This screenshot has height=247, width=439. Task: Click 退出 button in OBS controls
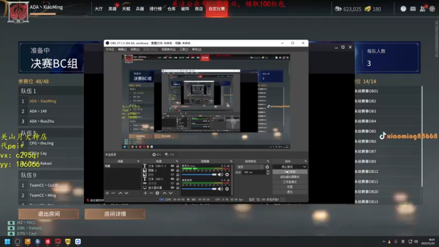(290, 192)
